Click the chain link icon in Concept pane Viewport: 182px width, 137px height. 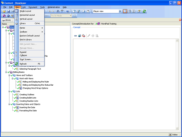[75, 36]
